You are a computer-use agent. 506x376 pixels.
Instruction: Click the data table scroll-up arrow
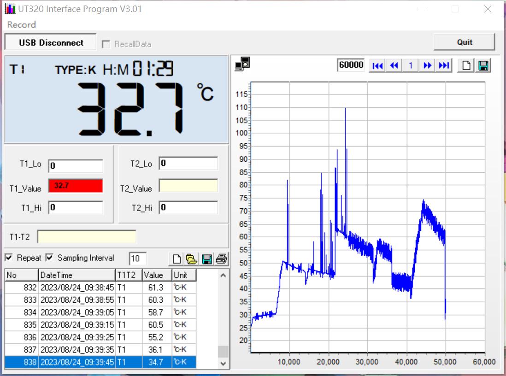(x=223, y=276)
